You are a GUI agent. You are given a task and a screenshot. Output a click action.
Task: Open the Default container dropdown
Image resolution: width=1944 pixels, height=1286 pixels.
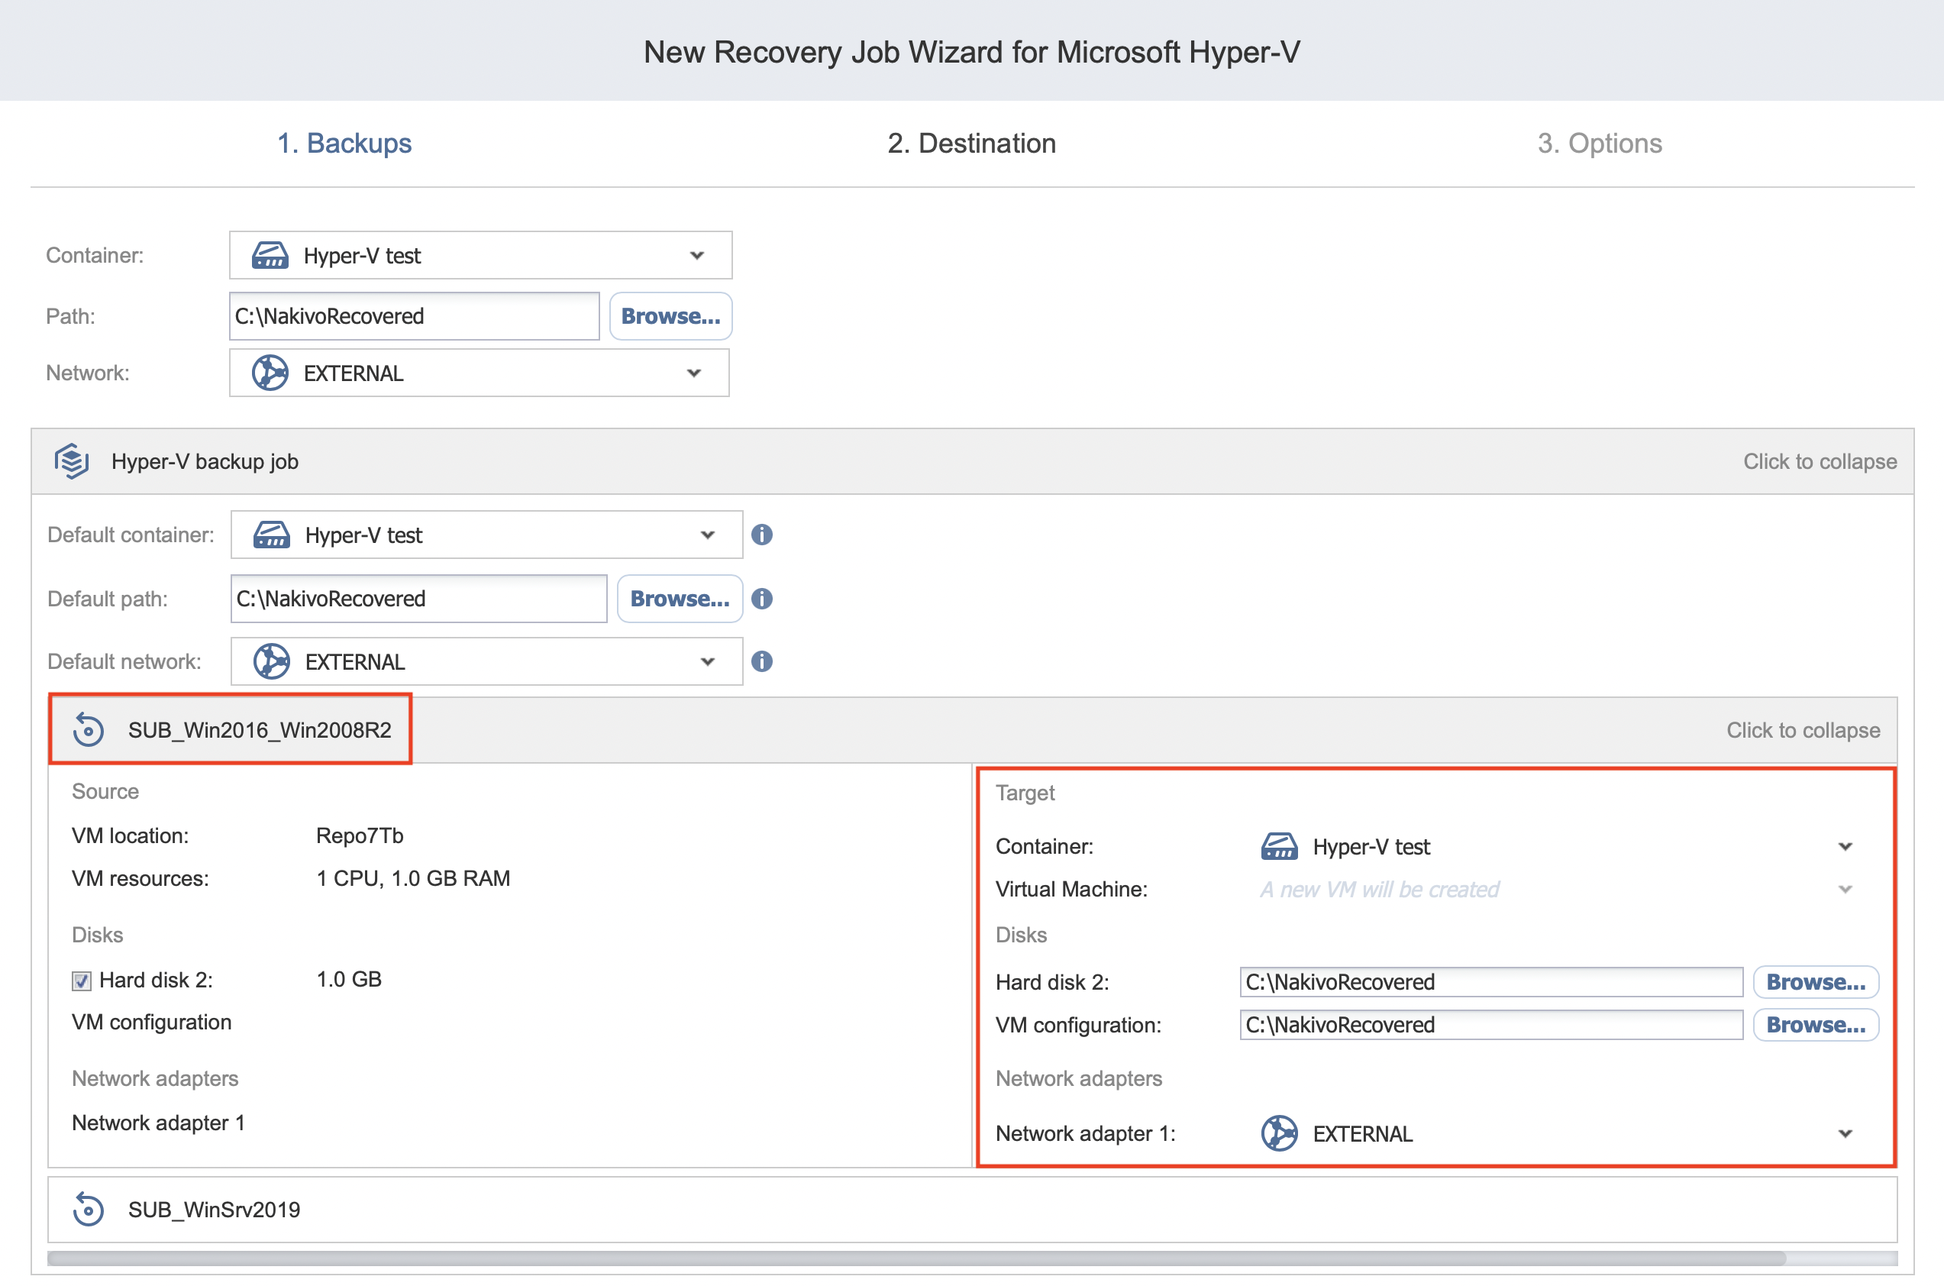[487, 535]
